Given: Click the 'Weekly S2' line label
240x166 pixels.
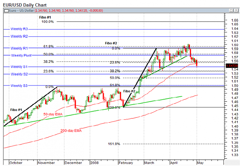Looking at the screenshot, I should tap(19, 74).
